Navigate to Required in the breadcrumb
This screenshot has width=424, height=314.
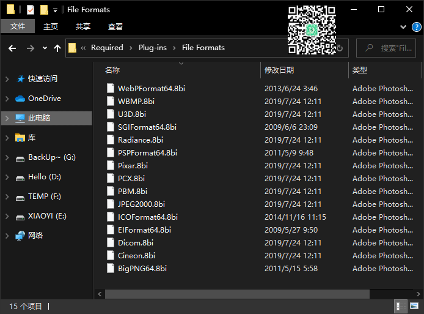pyautogui.click(x=107, y=48)
